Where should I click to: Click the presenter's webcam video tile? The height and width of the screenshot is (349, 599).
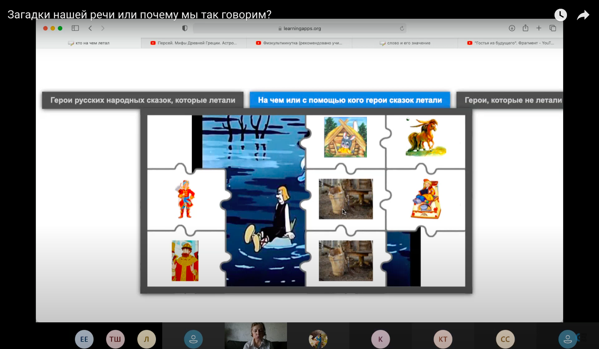pyautogui.click(x=256, y=336)
